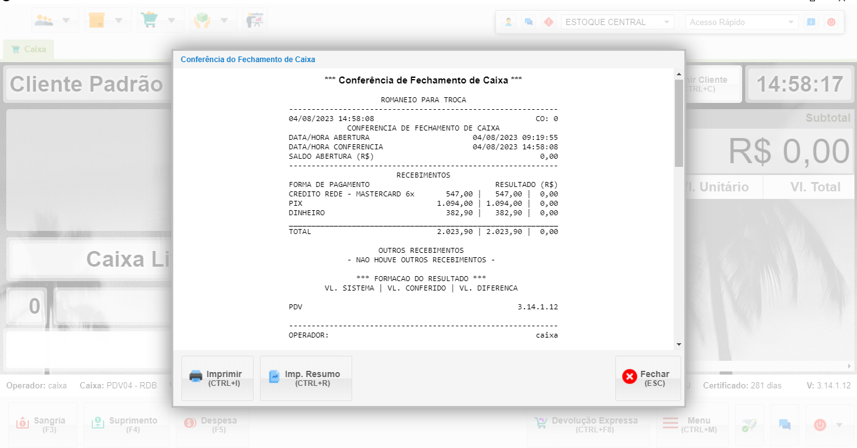
Task: Click the red power icon at top right
Action: [831, 22]
